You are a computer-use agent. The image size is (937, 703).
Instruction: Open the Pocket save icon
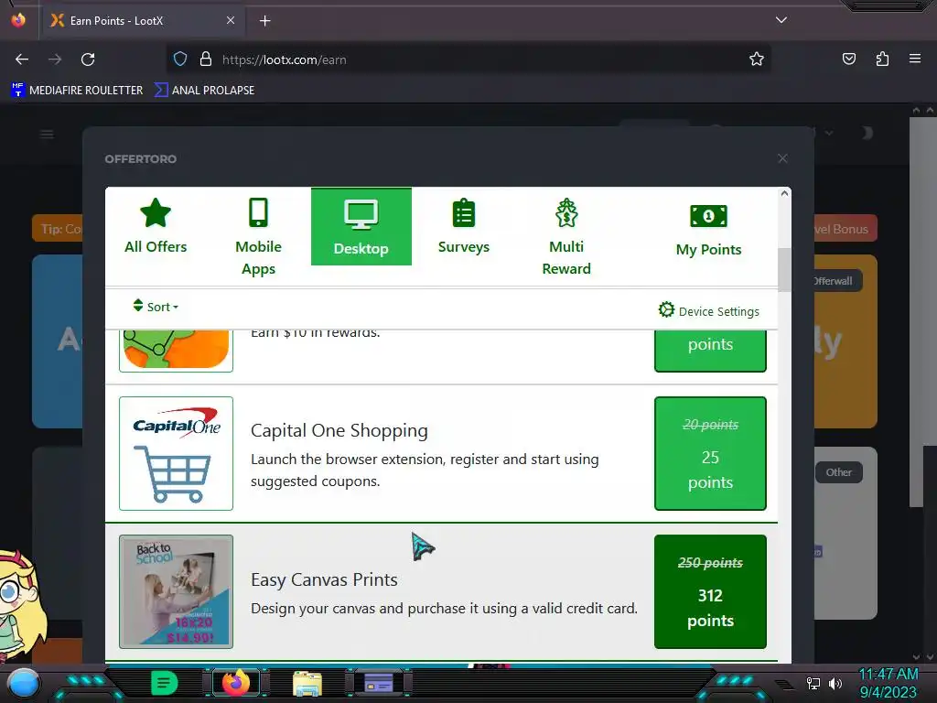pyautogui.click(x=848, y=59)
